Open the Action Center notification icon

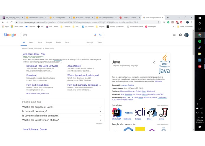click(x=200, y=127)
